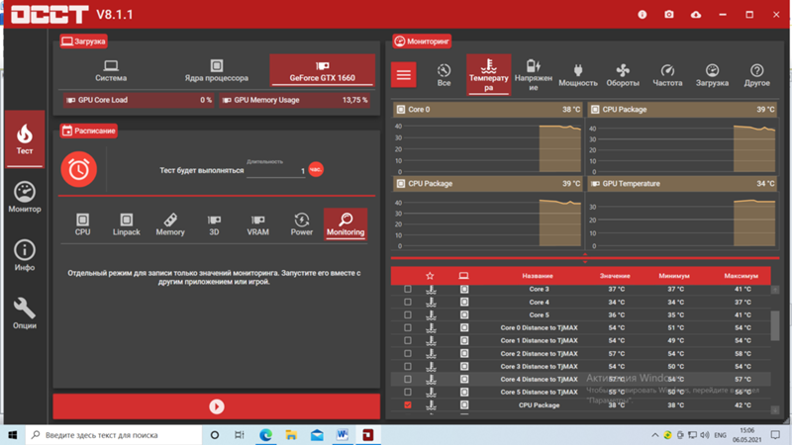
Task: Check the Core 3 row checkbox
Action: tap(408, 289)
